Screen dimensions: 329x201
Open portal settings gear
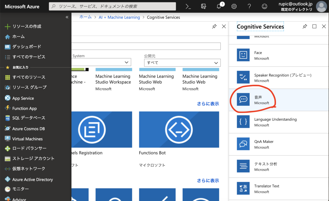point(234,6)
